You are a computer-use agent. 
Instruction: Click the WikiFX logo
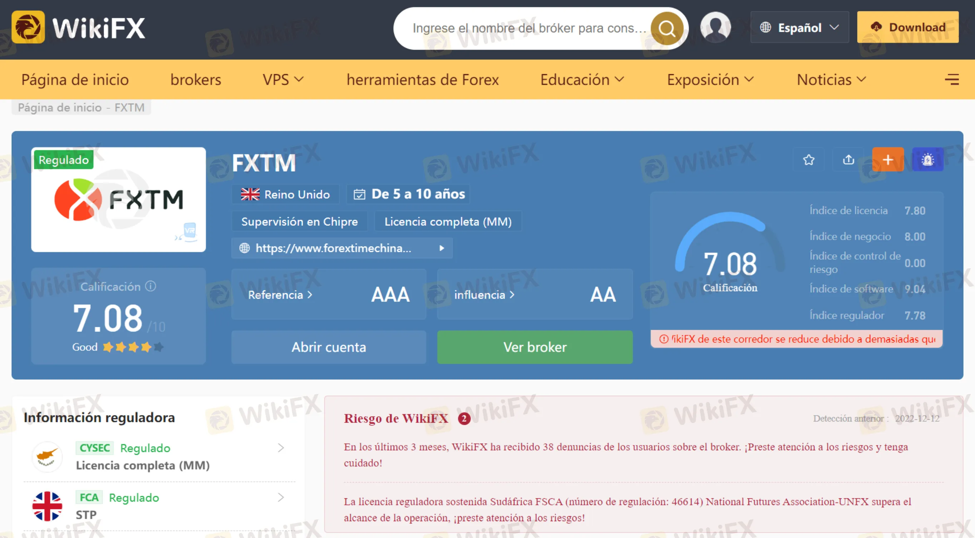point(79,28)
